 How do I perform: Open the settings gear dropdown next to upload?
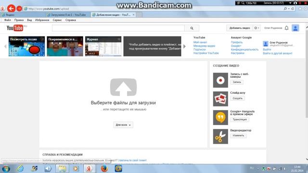[257, 28]
